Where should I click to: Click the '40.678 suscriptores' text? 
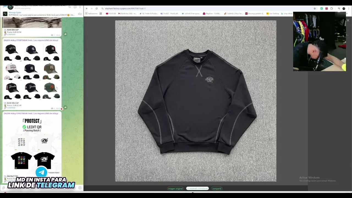[x=23, y=8]
